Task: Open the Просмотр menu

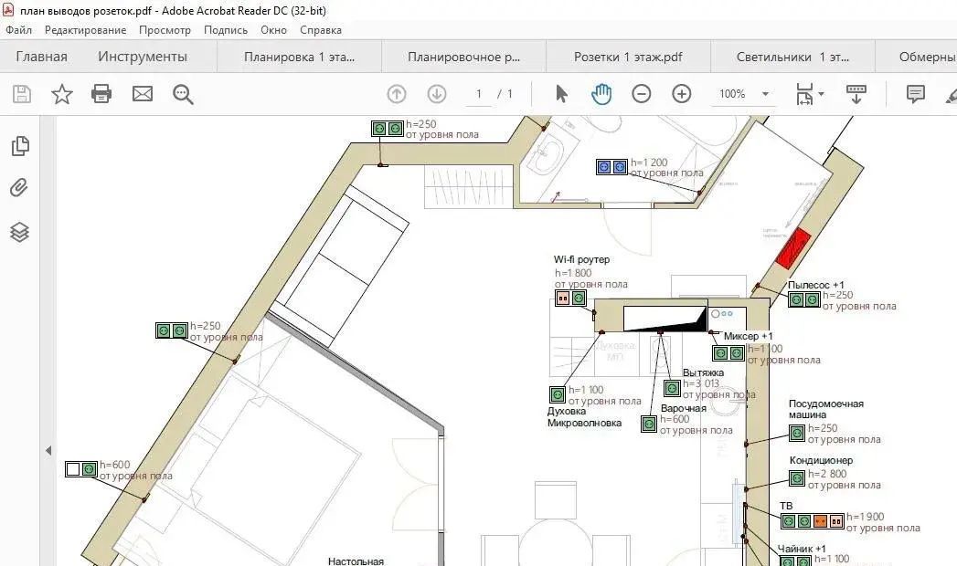Action: click(165, 29)
